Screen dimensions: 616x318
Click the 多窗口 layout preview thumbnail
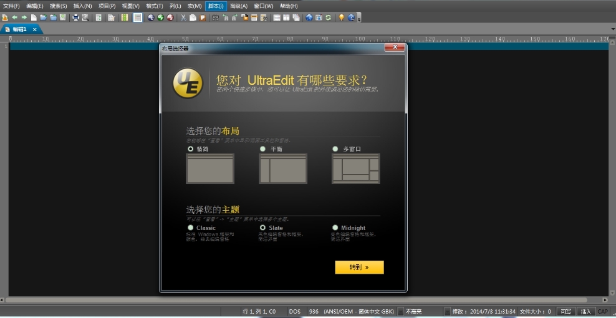click(x=356, y=168)
